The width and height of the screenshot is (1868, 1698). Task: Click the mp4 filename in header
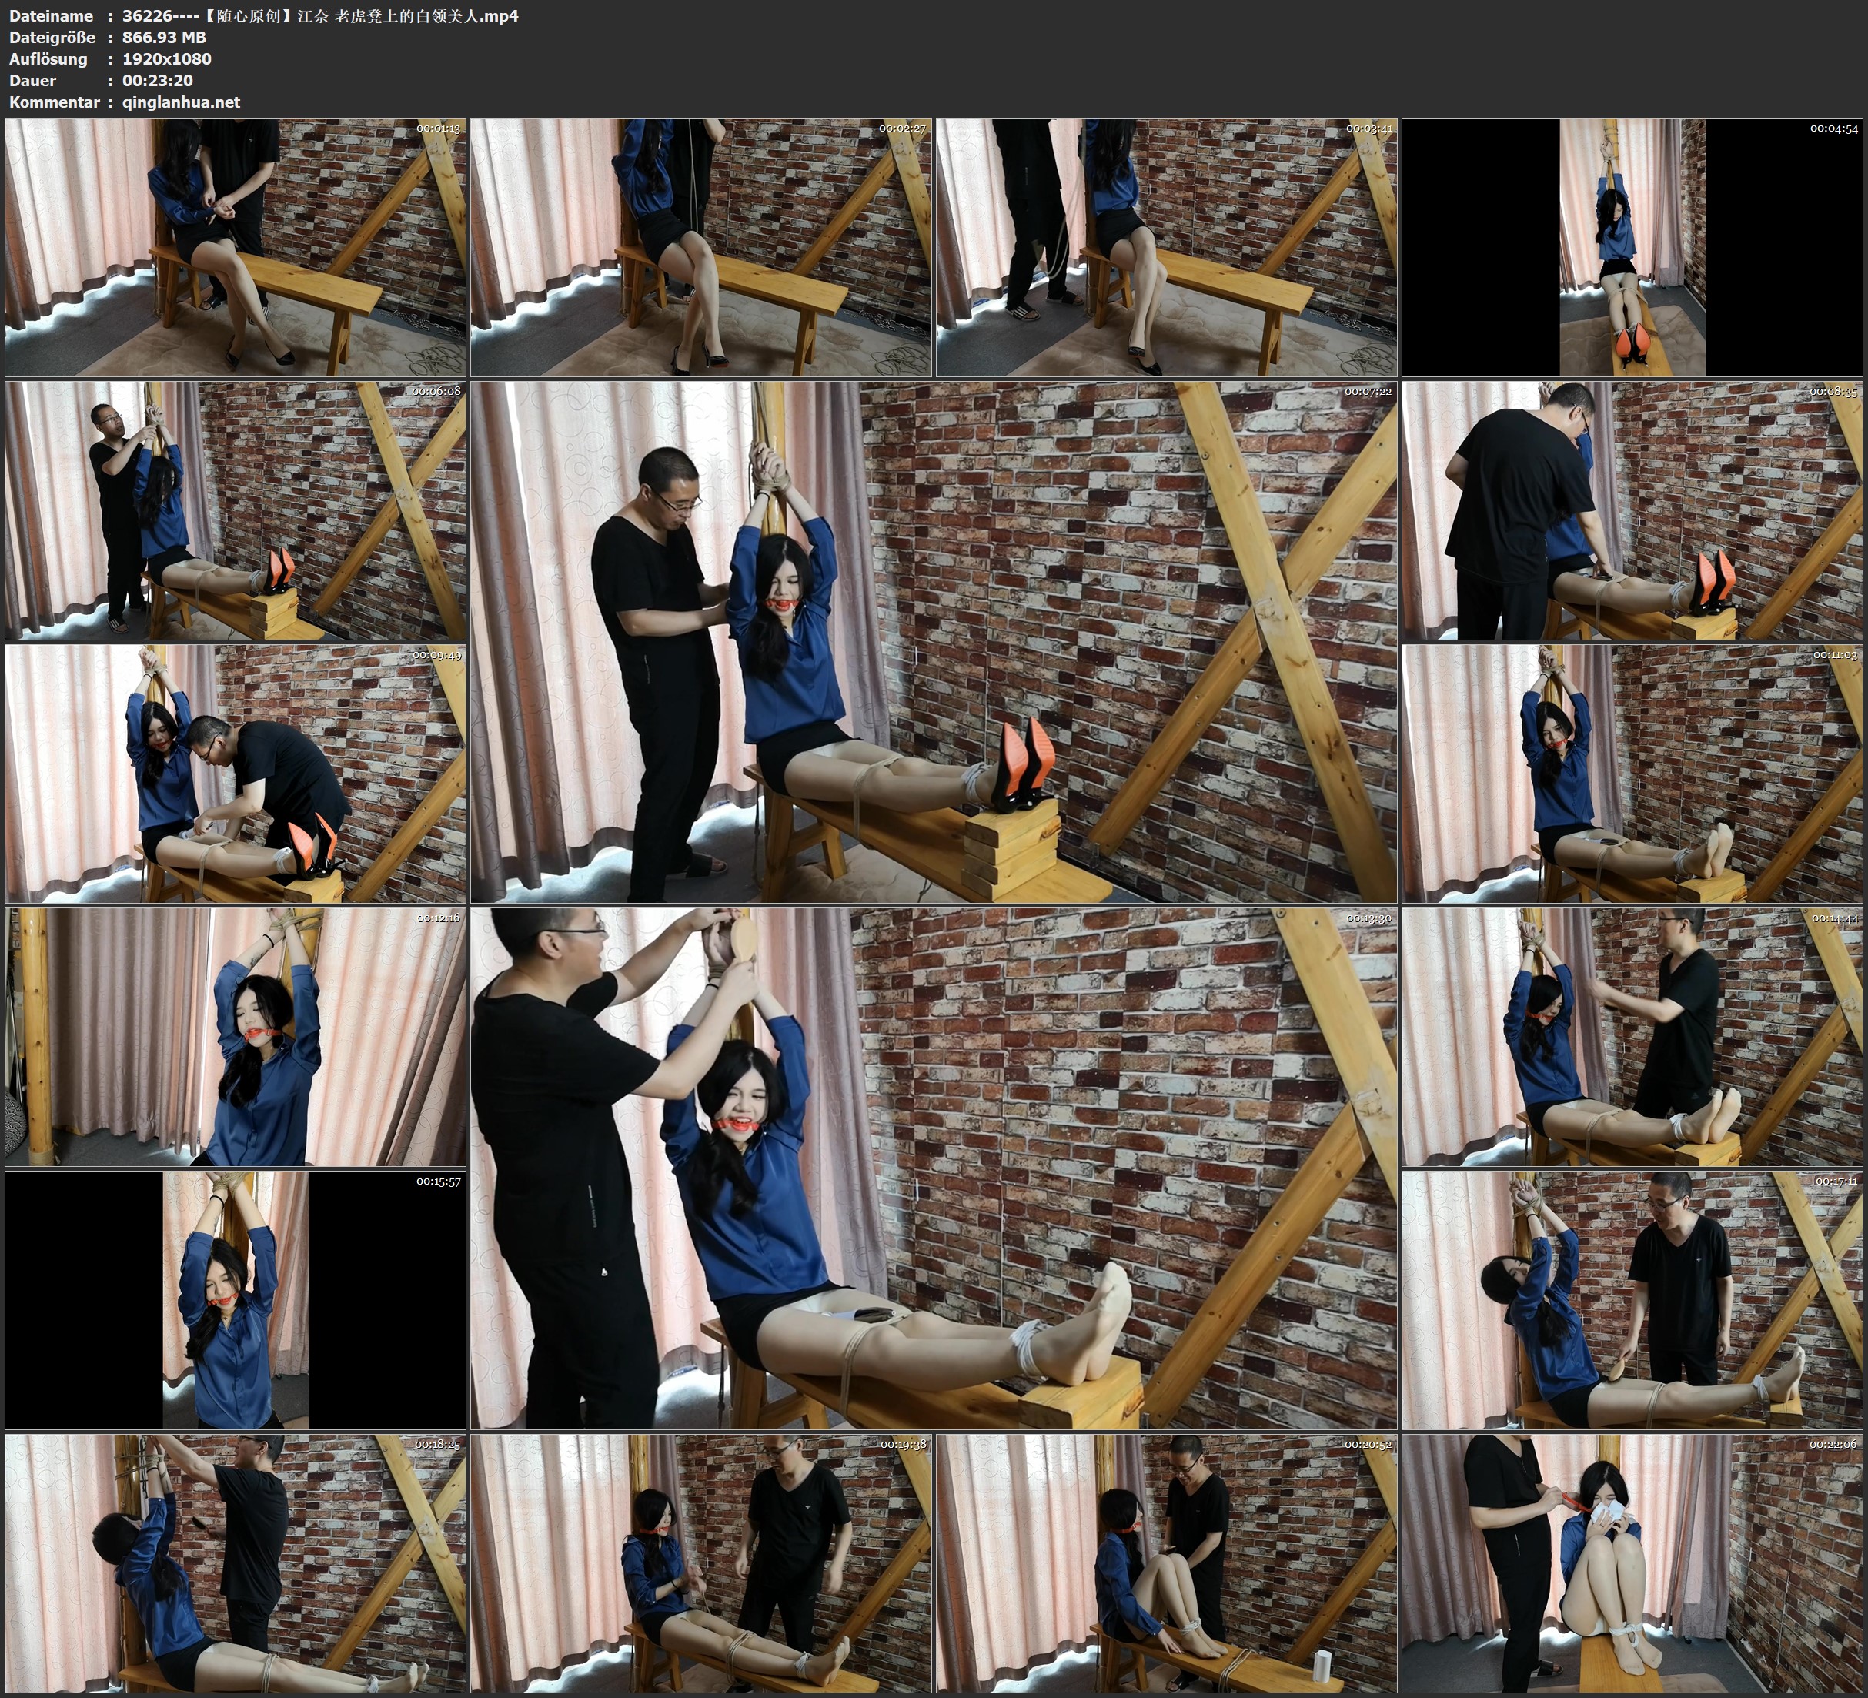coord(319,15)
